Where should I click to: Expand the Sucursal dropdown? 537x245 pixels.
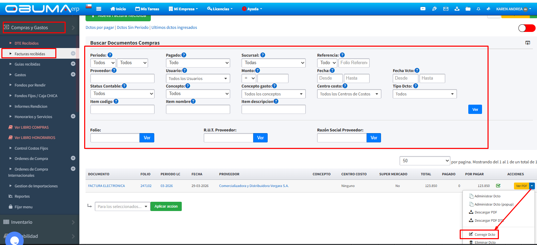pyautogui.click(x=273, y=63)
